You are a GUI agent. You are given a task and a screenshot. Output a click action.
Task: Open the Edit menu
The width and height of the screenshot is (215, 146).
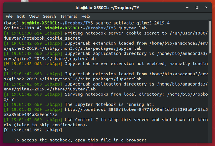click(21, 16)
